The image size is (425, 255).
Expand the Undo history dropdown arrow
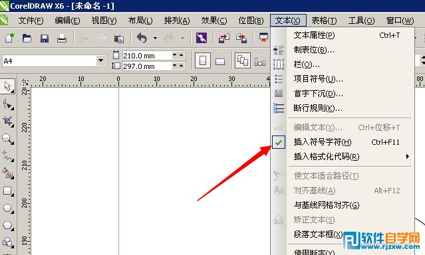155,38
